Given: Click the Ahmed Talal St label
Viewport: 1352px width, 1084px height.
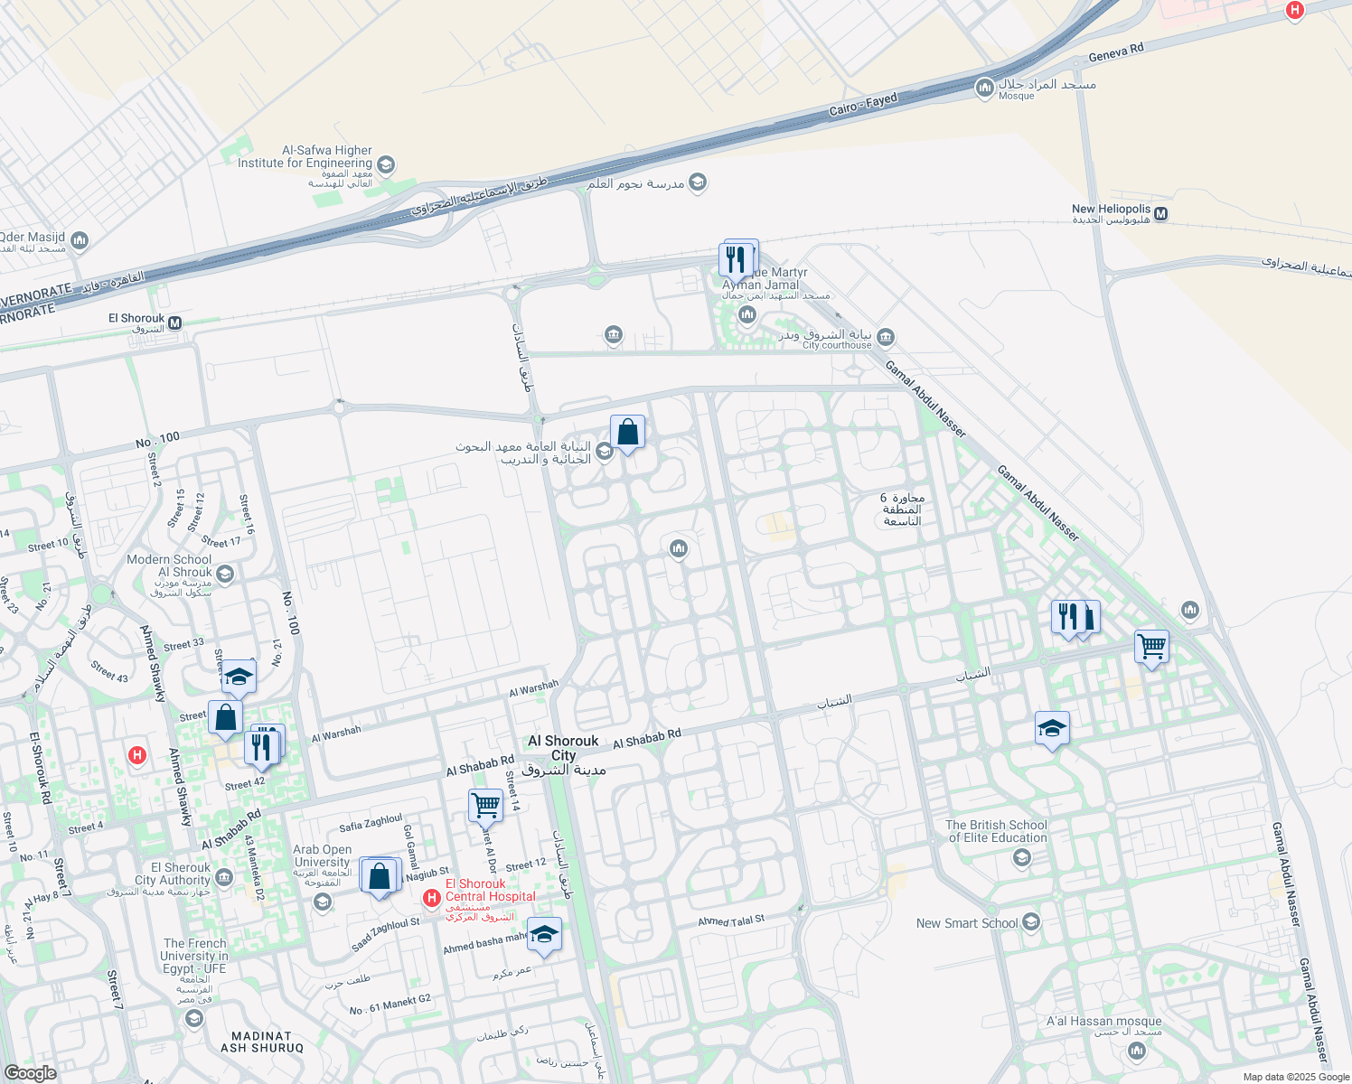Looking at the screenshot, I should tap(731, 920).
